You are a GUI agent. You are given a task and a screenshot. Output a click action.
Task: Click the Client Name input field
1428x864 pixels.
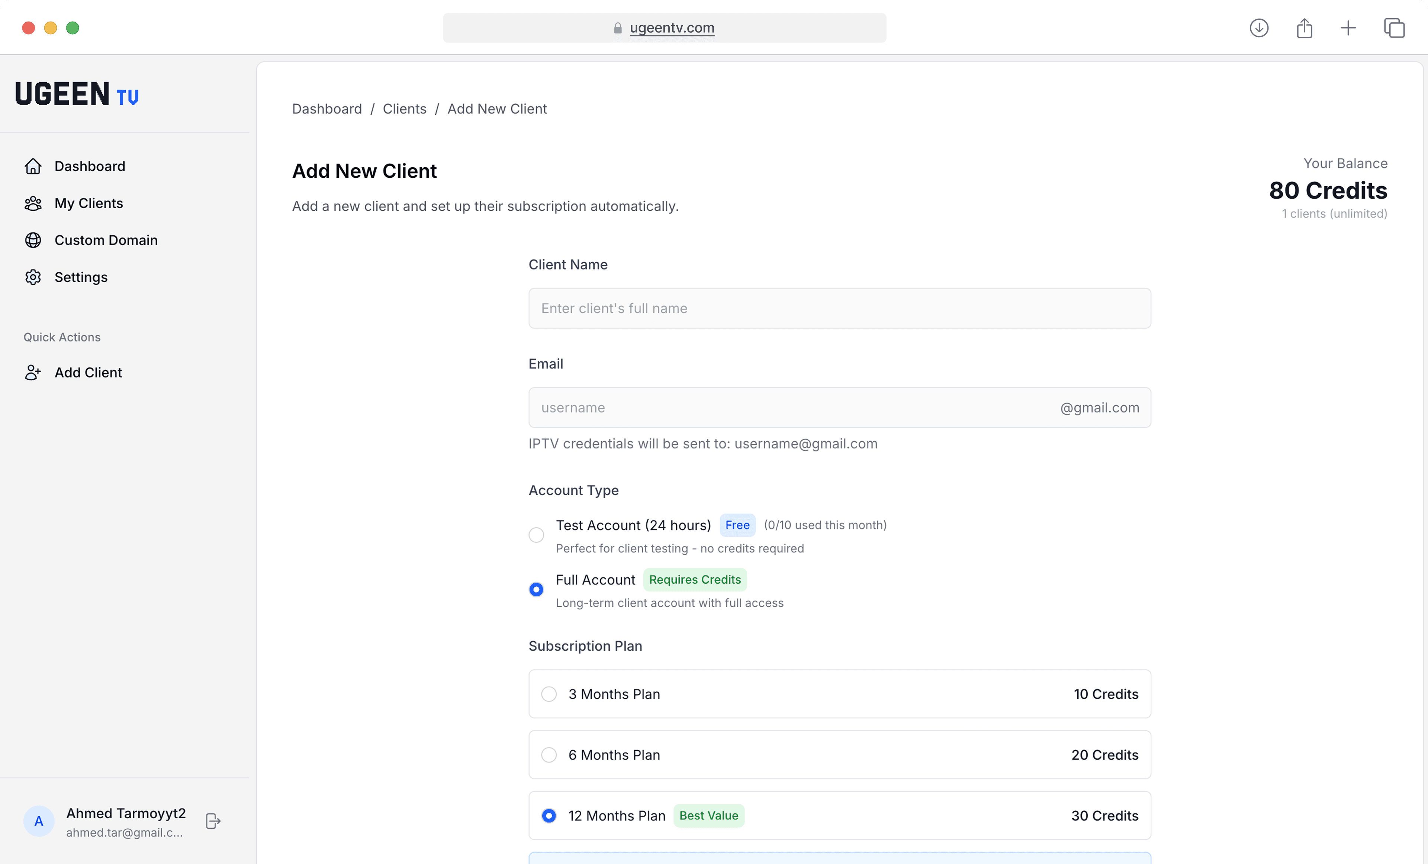(x=839, y=308)
